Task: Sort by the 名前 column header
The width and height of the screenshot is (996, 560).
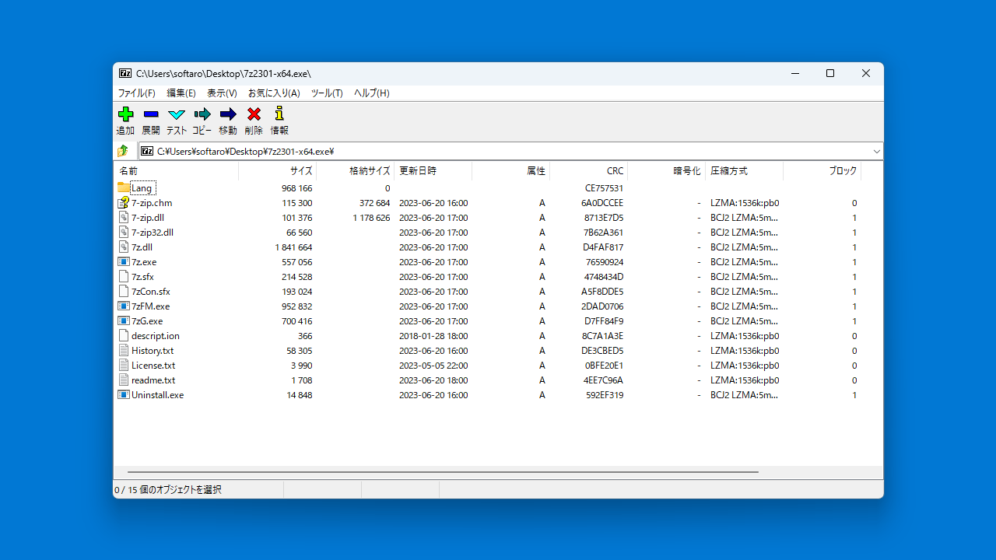Action: pyautogui.click(x=177, y=170)
